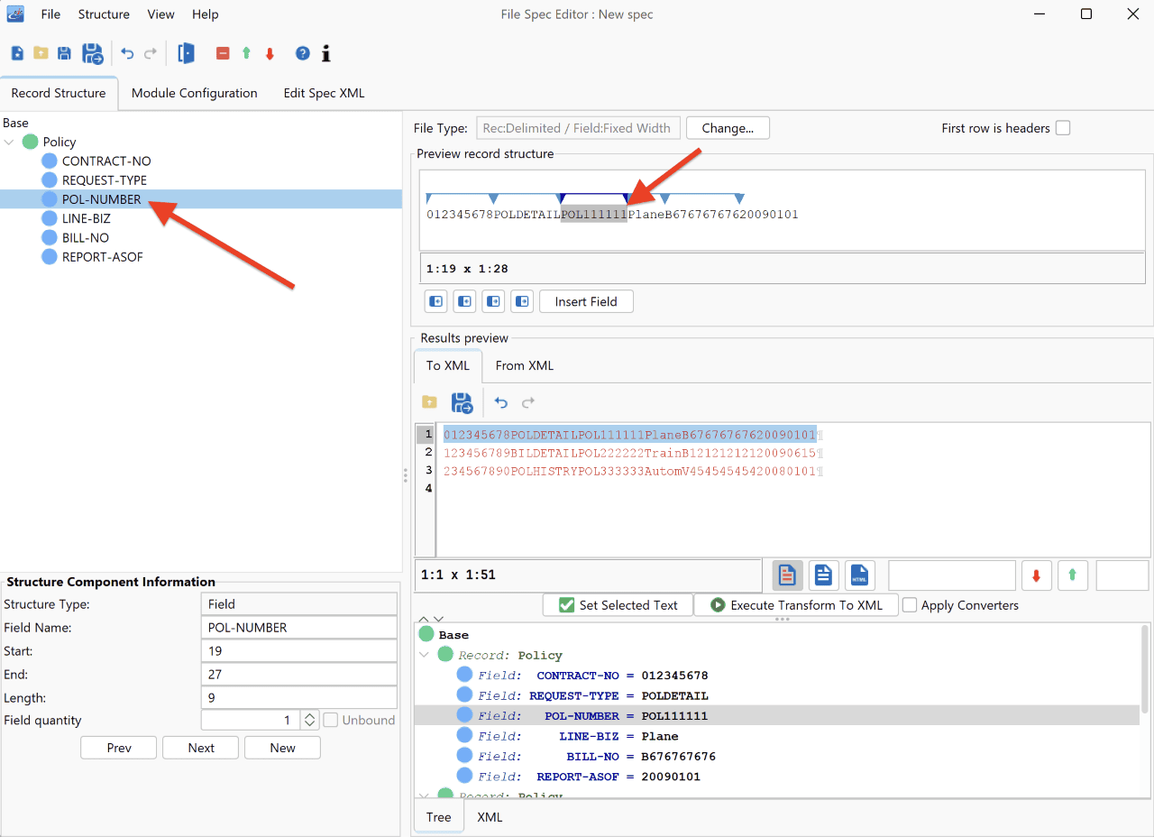Select the To XML tab

click(448, 365)
